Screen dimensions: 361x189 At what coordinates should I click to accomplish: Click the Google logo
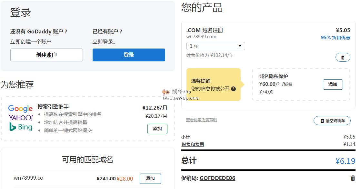coord(20,109)
